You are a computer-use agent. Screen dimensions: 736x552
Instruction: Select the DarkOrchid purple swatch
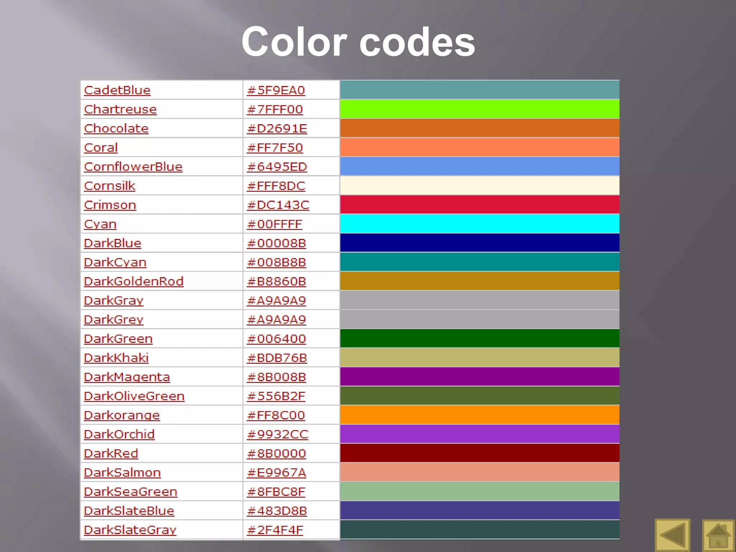click(x=480, y=434)
